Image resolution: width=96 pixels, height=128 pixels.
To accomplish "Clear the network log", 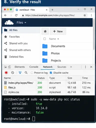I will 12,73.
